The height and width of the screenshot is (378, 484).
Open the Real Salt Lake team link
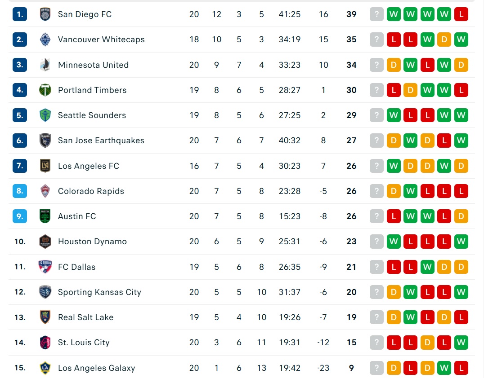coord(85,317)
